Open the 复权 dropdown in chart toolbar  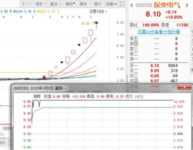point(41,4)
